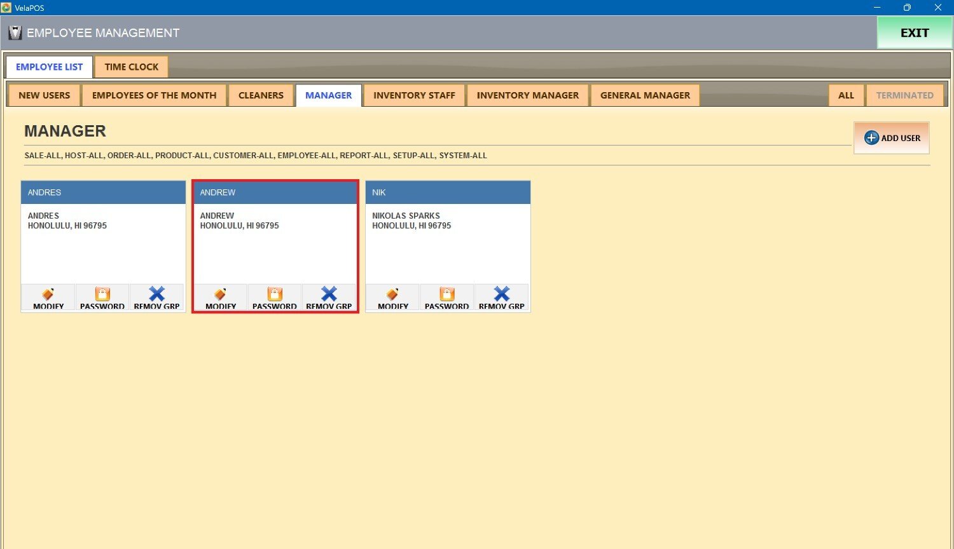Select the Nik employee card header
Screen dimensions: 954x549
[x=448, y=193]
